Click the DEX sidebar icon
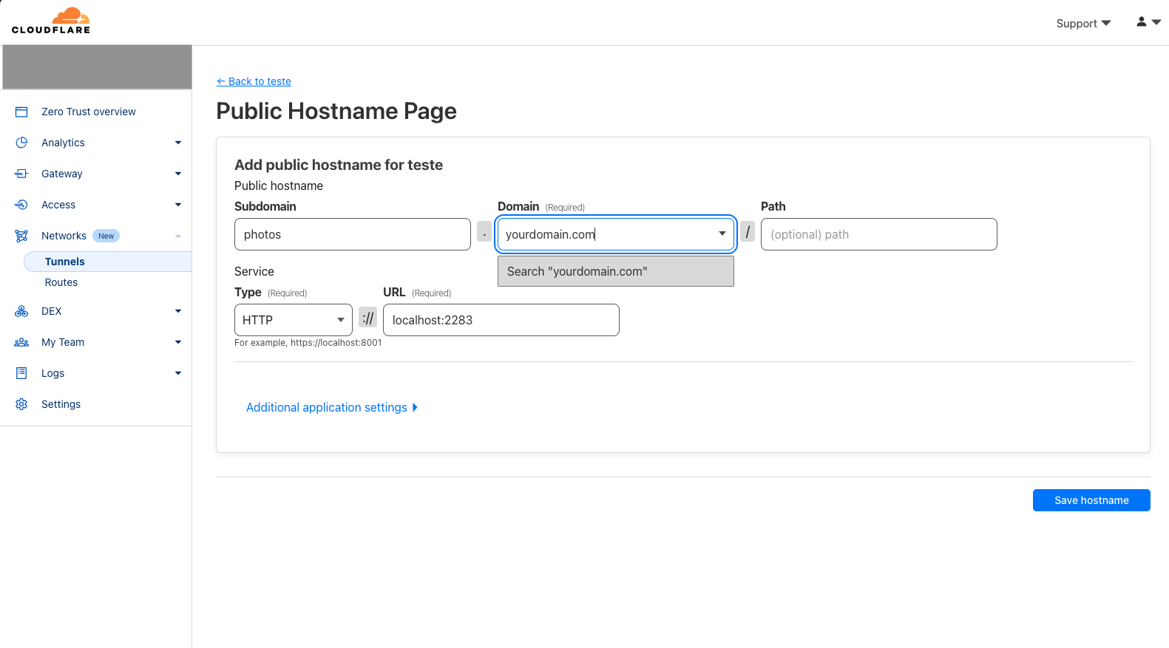This screenshot has height=648, width=1169. coord(21,311)
